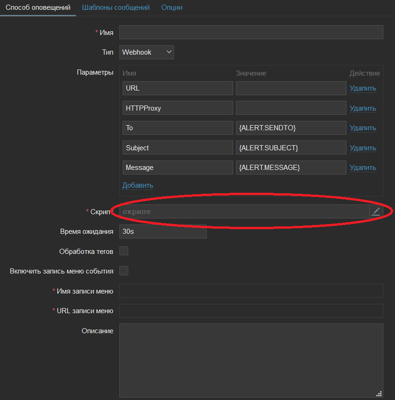Click the description textarea resize handle
The height and width of the screenshot is (400, 395).
[x=379, y=393]
